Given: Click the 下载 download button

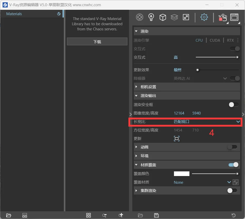Looking at the screenshot, I should coord(97,41).
